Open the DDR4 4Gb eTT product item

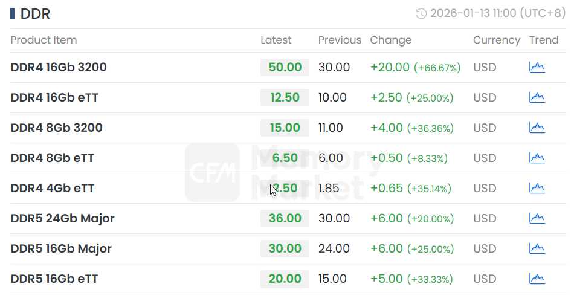click(x=53, y=188)
